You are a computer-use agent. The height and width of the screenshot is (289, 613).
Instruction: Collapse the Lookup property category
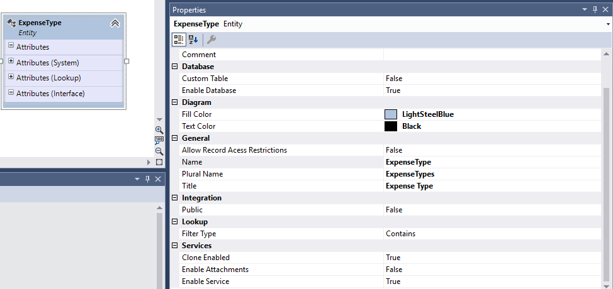175,222
